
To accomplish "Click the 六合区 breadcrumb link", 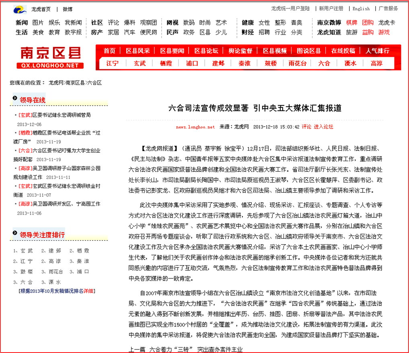I will coord(95,83).
